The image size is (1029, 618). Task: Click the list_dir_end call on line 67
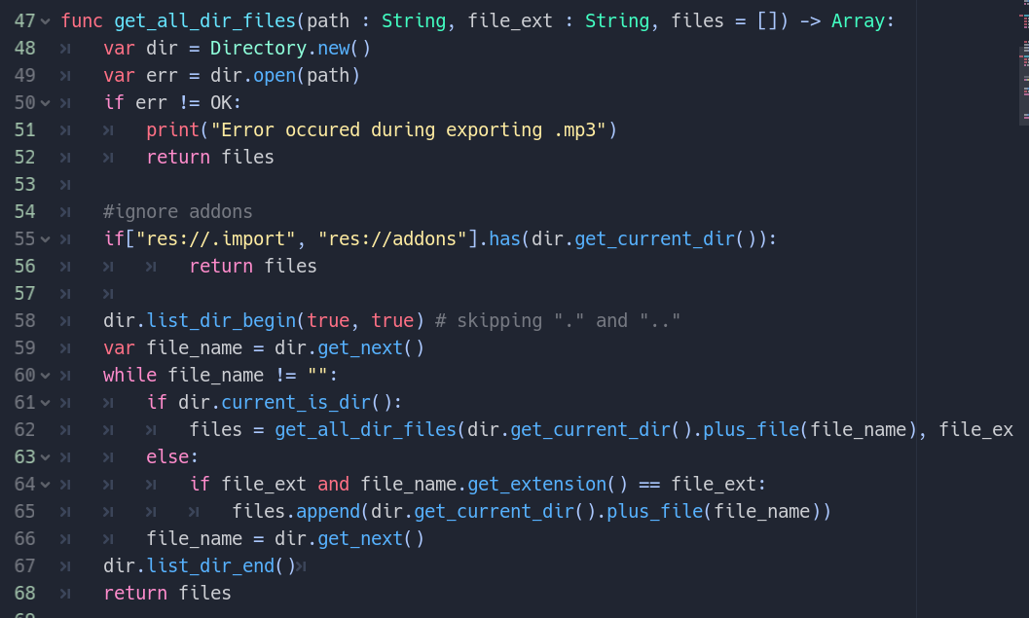(210, 565)
